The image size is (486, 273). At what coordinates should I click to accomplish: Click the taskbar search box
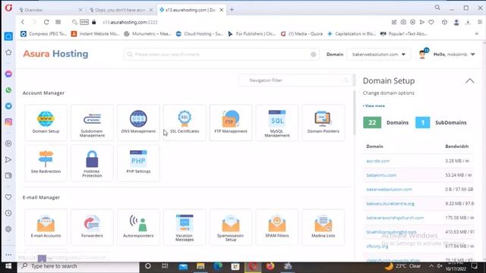(78, 266)
